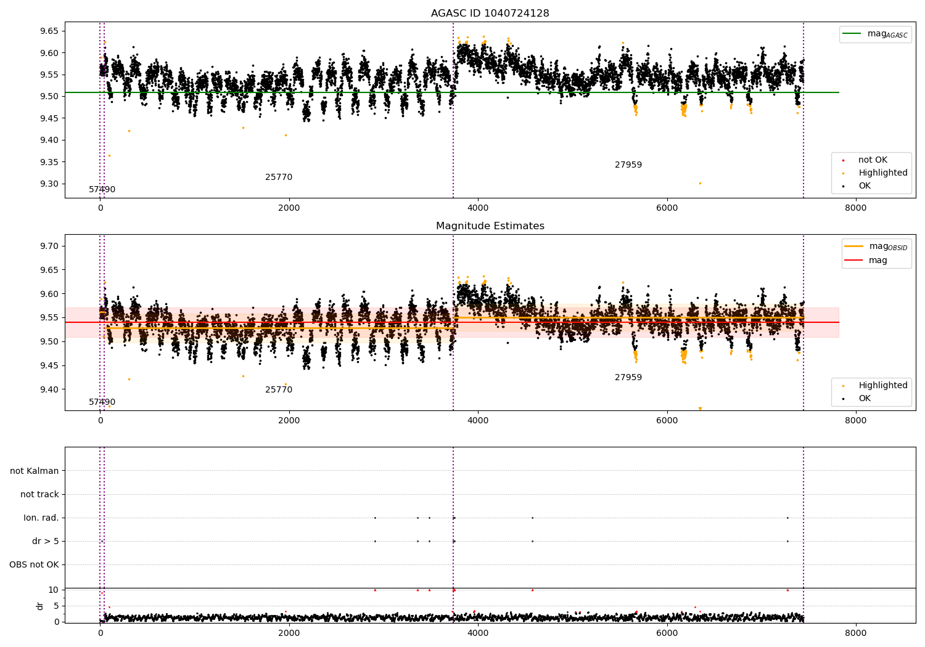Click the '25770' annotation in the top plot
Screen dimensions: 925x647
pos(279,177)
